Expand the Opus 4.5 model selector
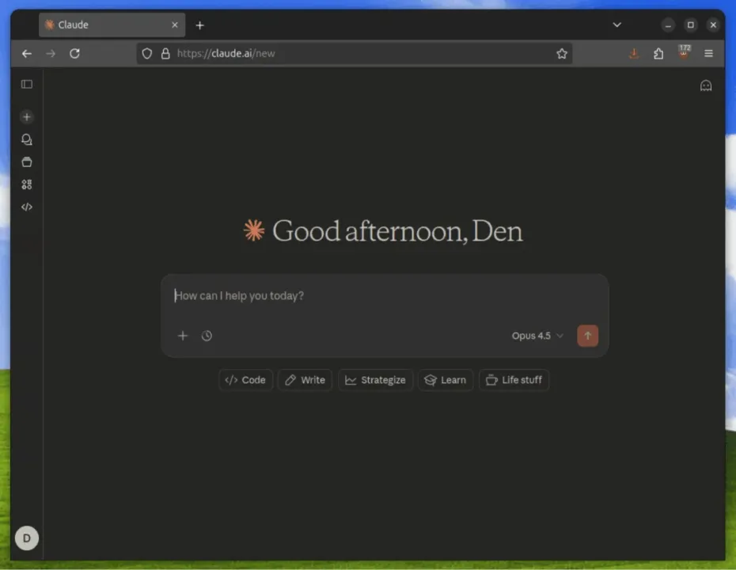This screenshot has width=736, height=570. click(x=537, y=336)
